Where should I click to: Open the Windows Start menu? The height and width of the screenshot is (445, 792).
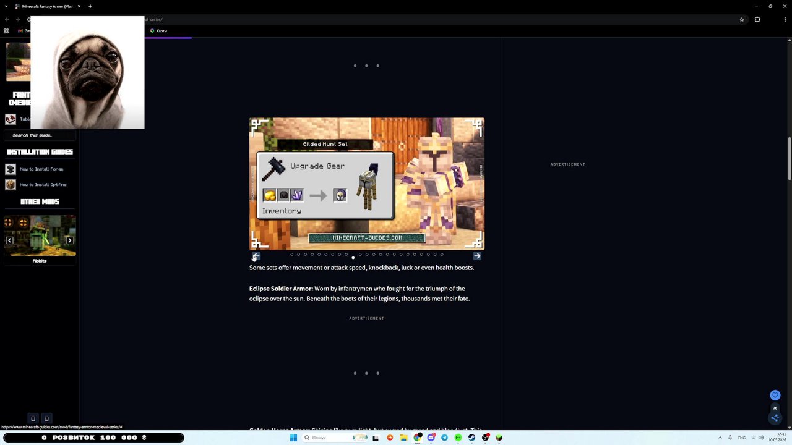[293, 438]
